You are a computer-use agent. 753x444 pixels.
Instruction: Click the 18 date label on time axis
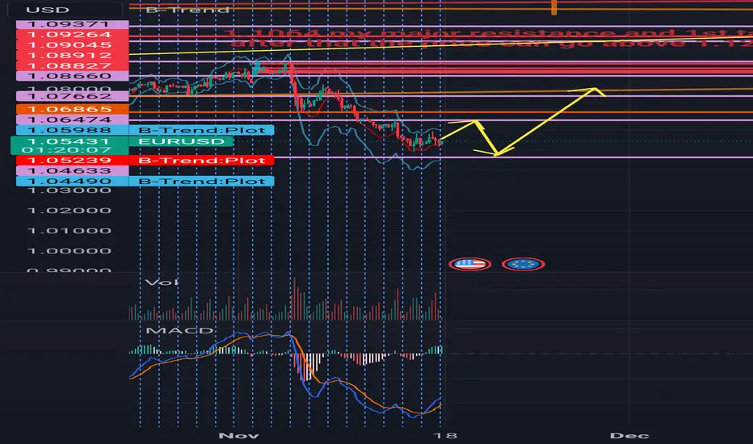444,435
